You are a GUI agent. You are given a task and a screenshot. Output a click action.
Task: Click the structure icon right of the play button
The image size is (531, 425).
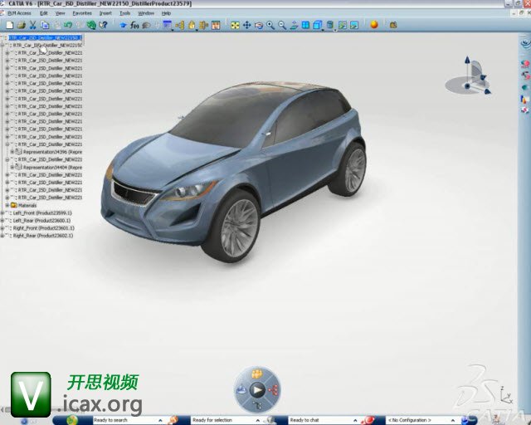[x=273, y=390]
